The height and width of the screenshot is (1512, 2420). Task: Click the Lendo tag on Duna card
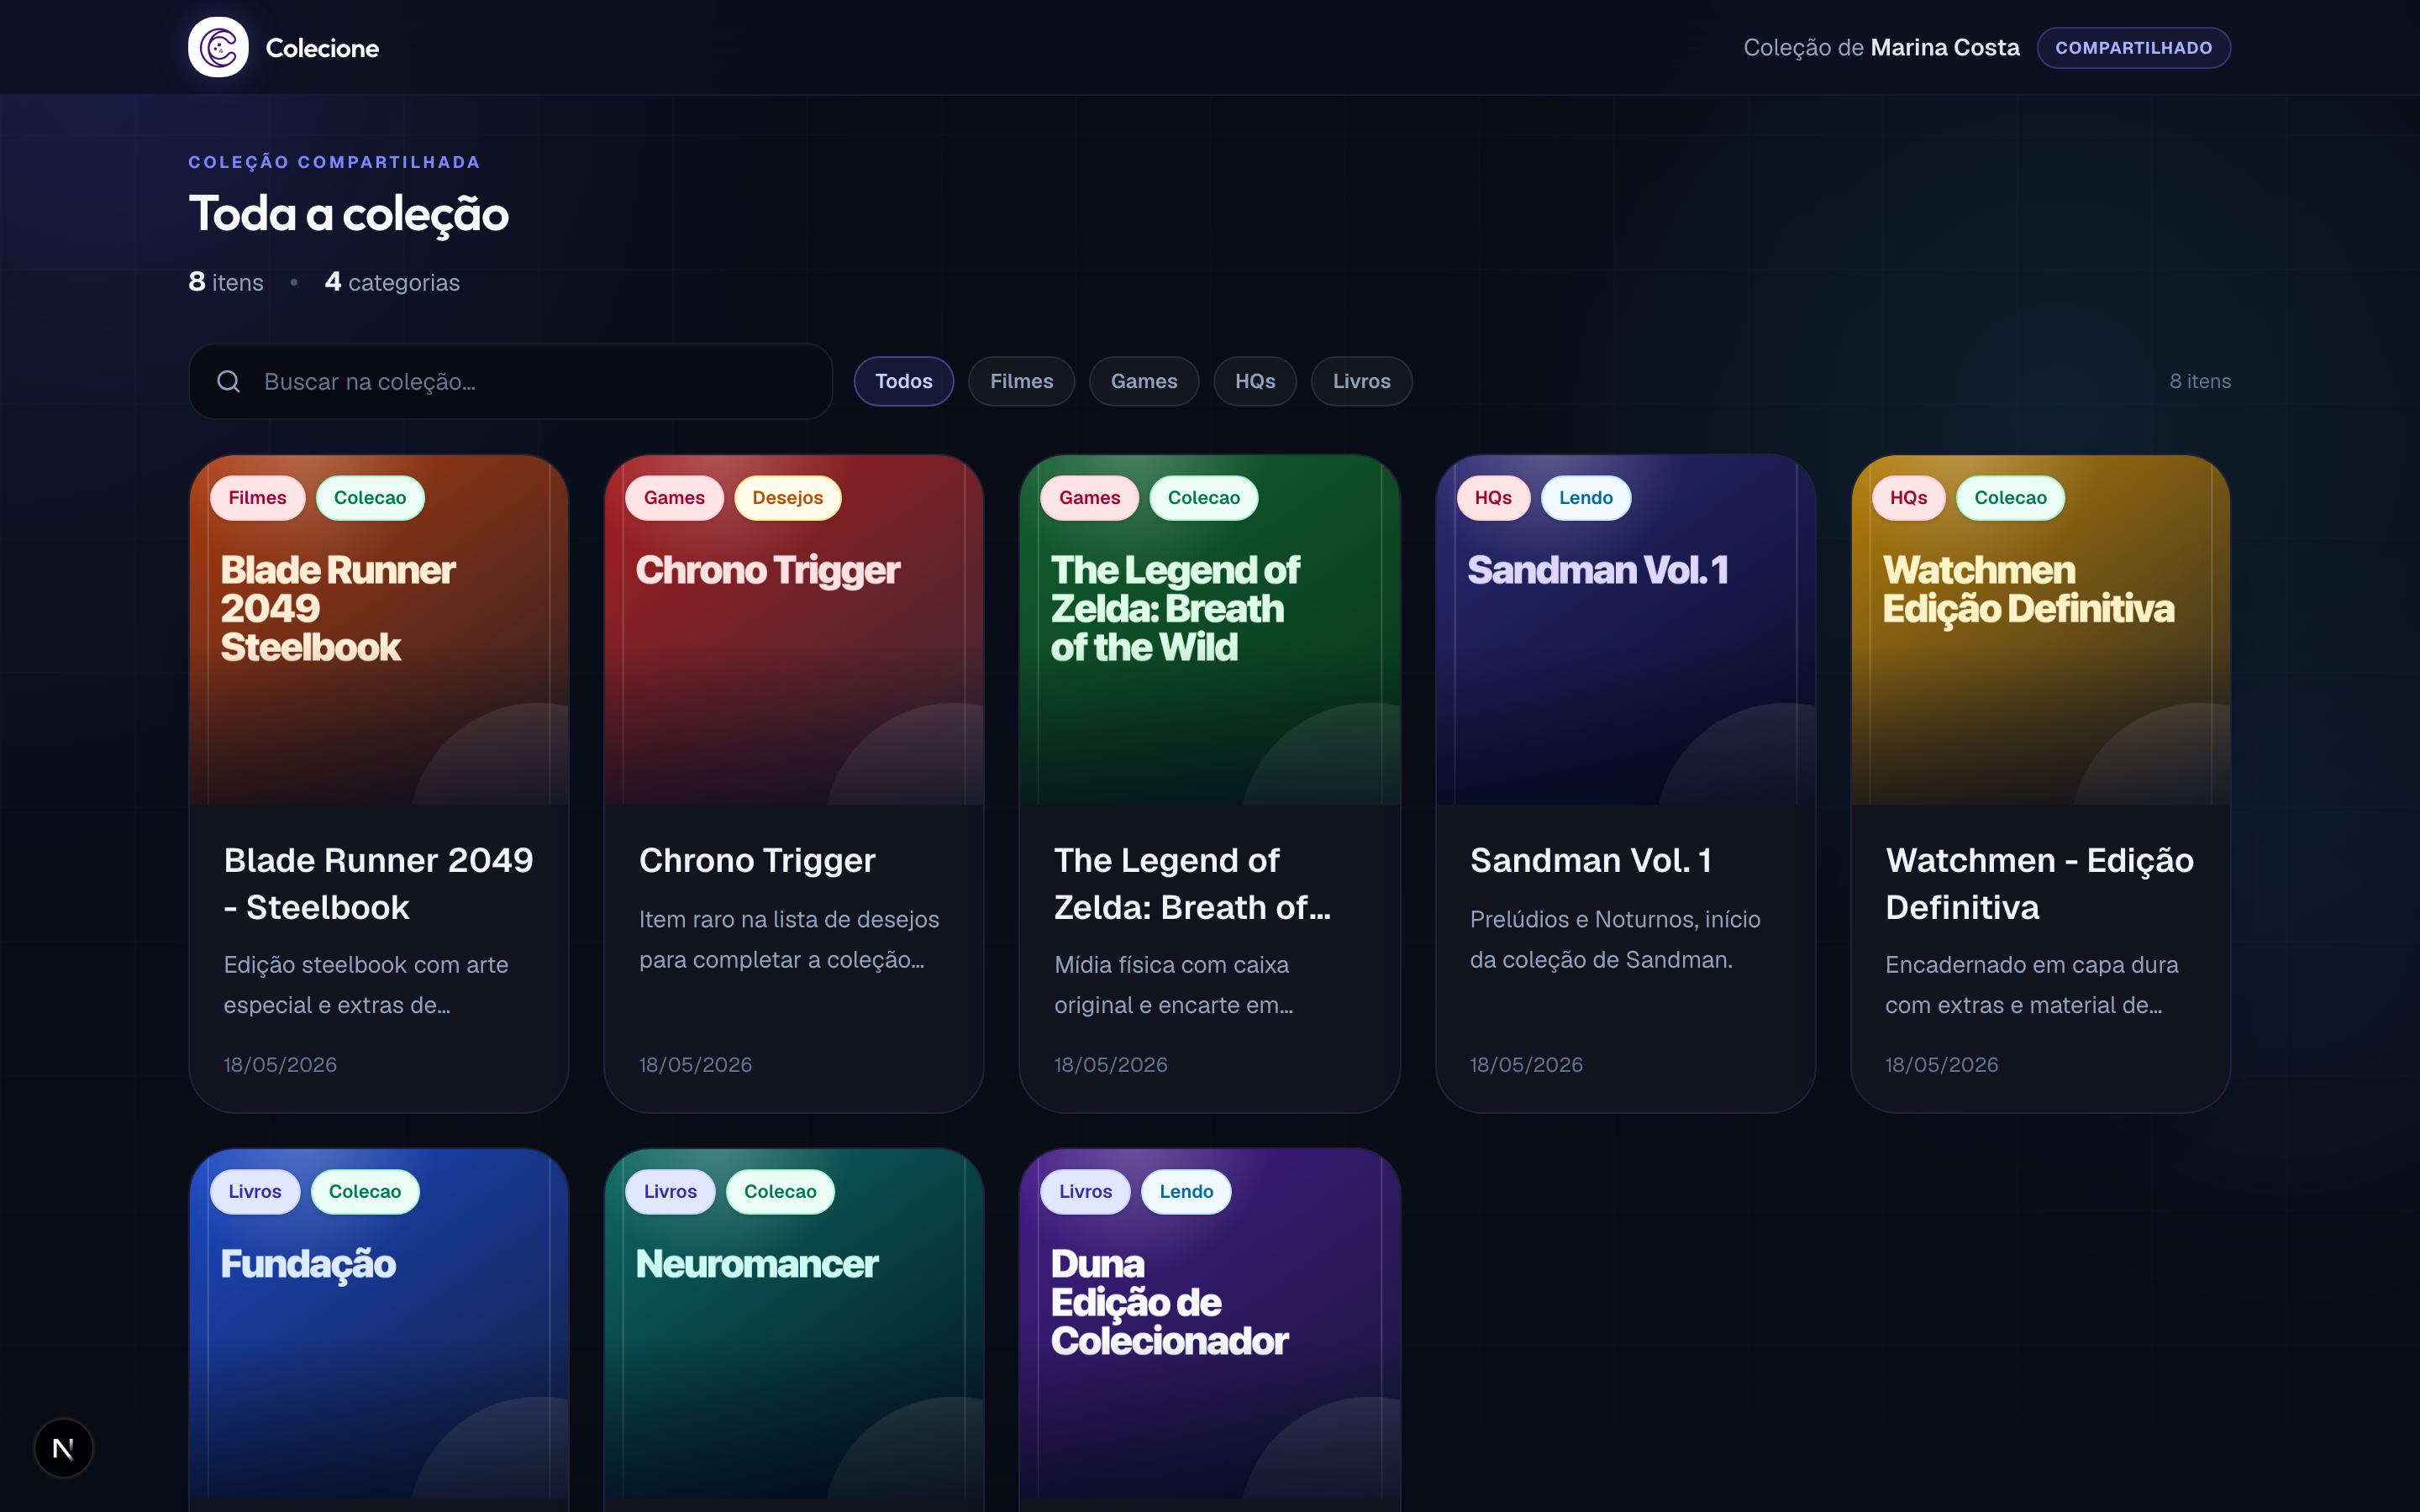1186,1192
